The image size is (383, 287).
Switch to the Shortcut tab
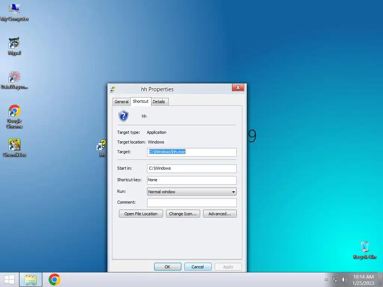141,101
